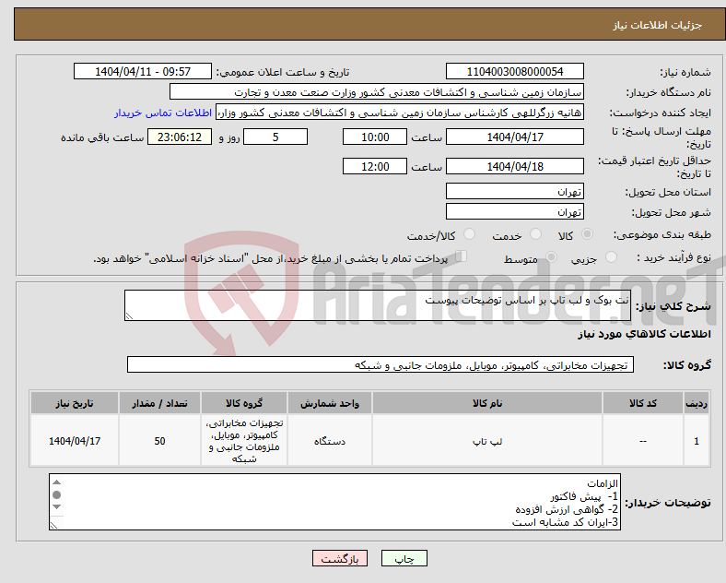The height and width of the screenshot is (583, 726).
Task: Click the ردیف column header
Action: (697, 403)
